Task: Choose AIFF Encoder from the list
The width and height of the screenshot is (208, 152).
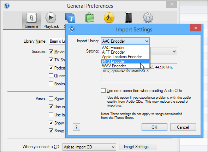Action: coord(125,52)
